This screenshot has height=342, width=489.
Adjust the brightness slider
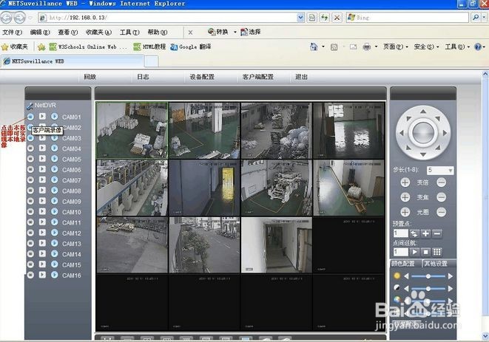(428, 276)
